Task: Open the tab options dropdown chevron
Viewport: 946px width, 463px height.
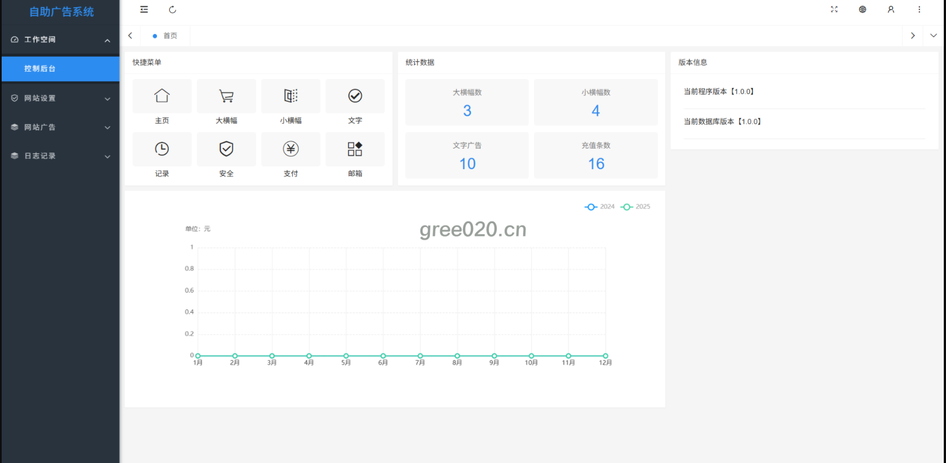Action: tap(934, 36)
